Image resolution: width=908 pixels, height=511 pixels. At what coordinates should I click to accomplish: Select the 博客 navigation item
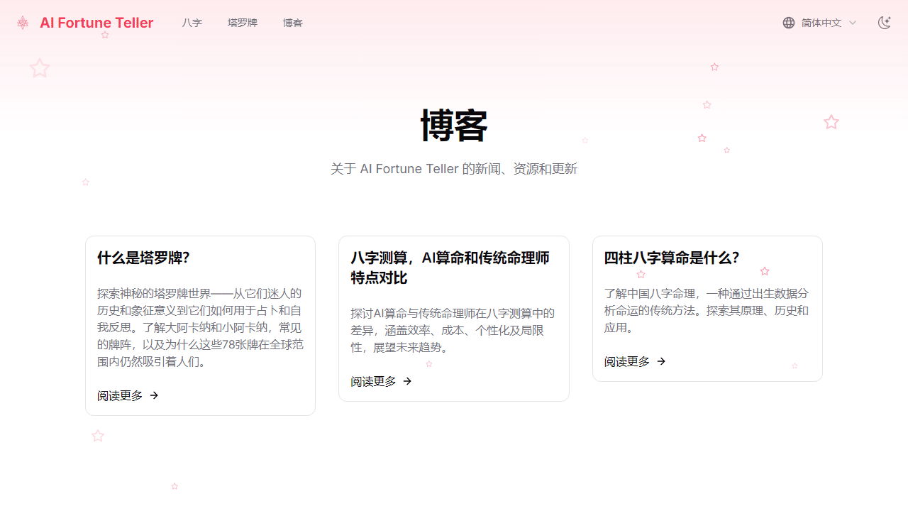[x=293, y=23]
